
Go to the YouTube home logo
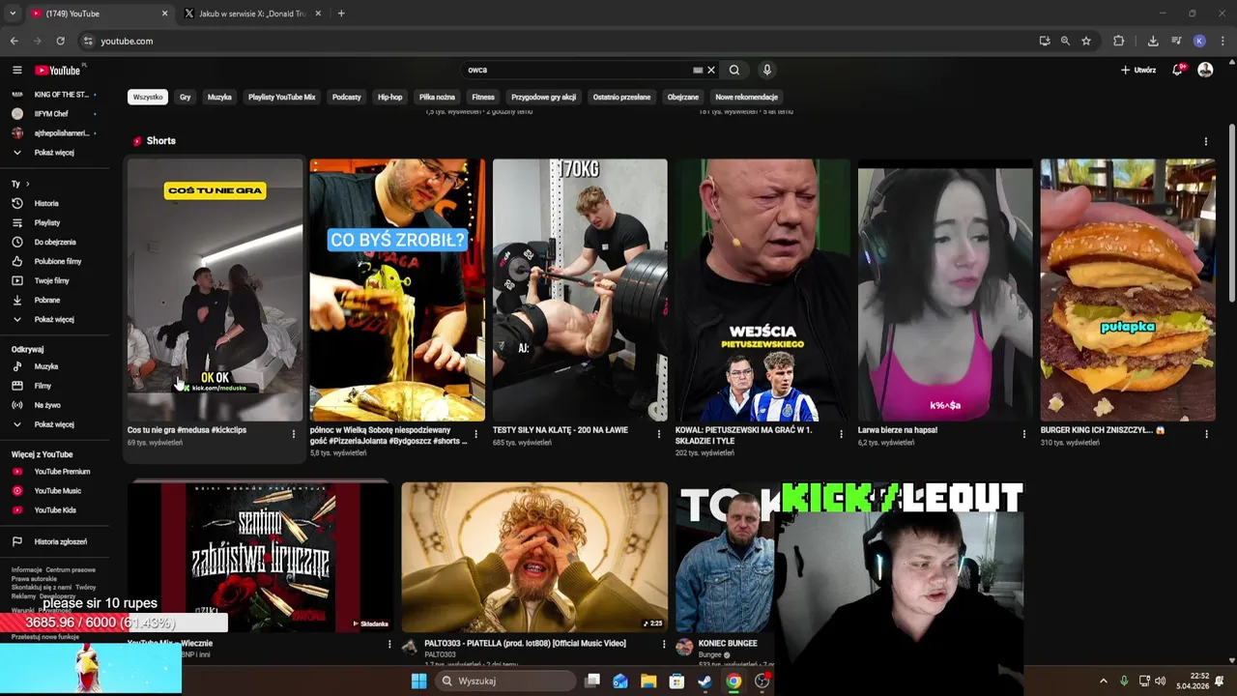tap(58, 70)
